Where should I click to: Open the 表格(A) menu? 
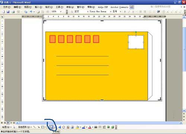tap(70, 7)
